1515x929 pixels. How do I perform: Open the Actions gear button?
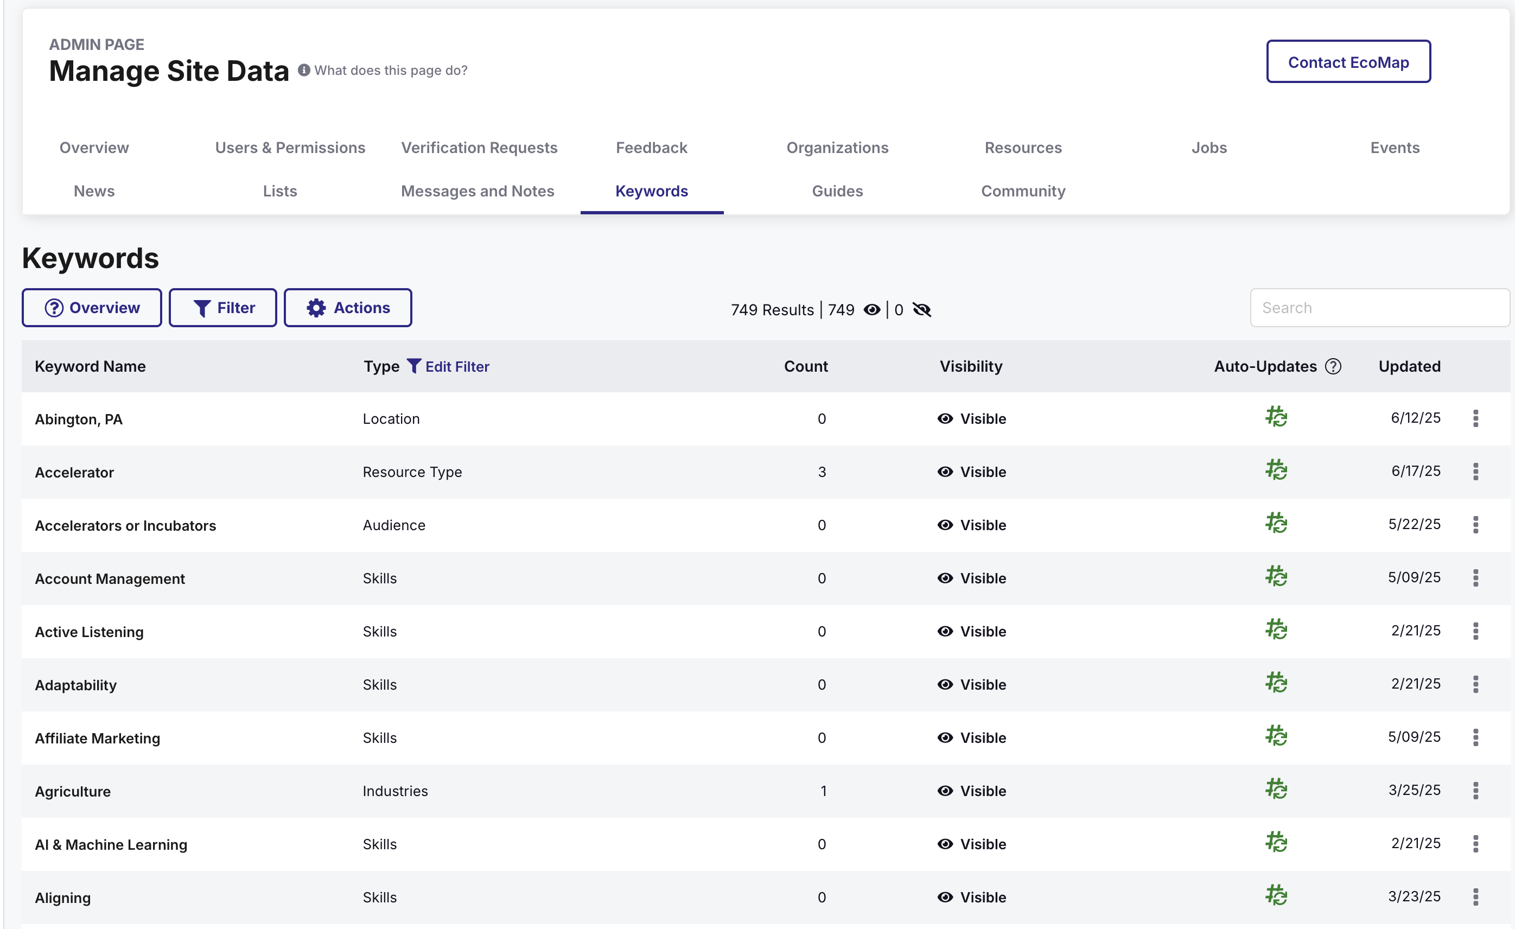[348, 308]
